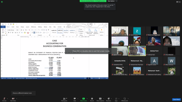Click the red Font Color swatch
Viewport: 182px width, 102px height.
tap(28, 33)
